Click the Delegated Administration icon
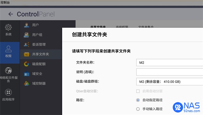Image resolution: width=203 pixels, height=115 pixels. (x=27, y=45)
